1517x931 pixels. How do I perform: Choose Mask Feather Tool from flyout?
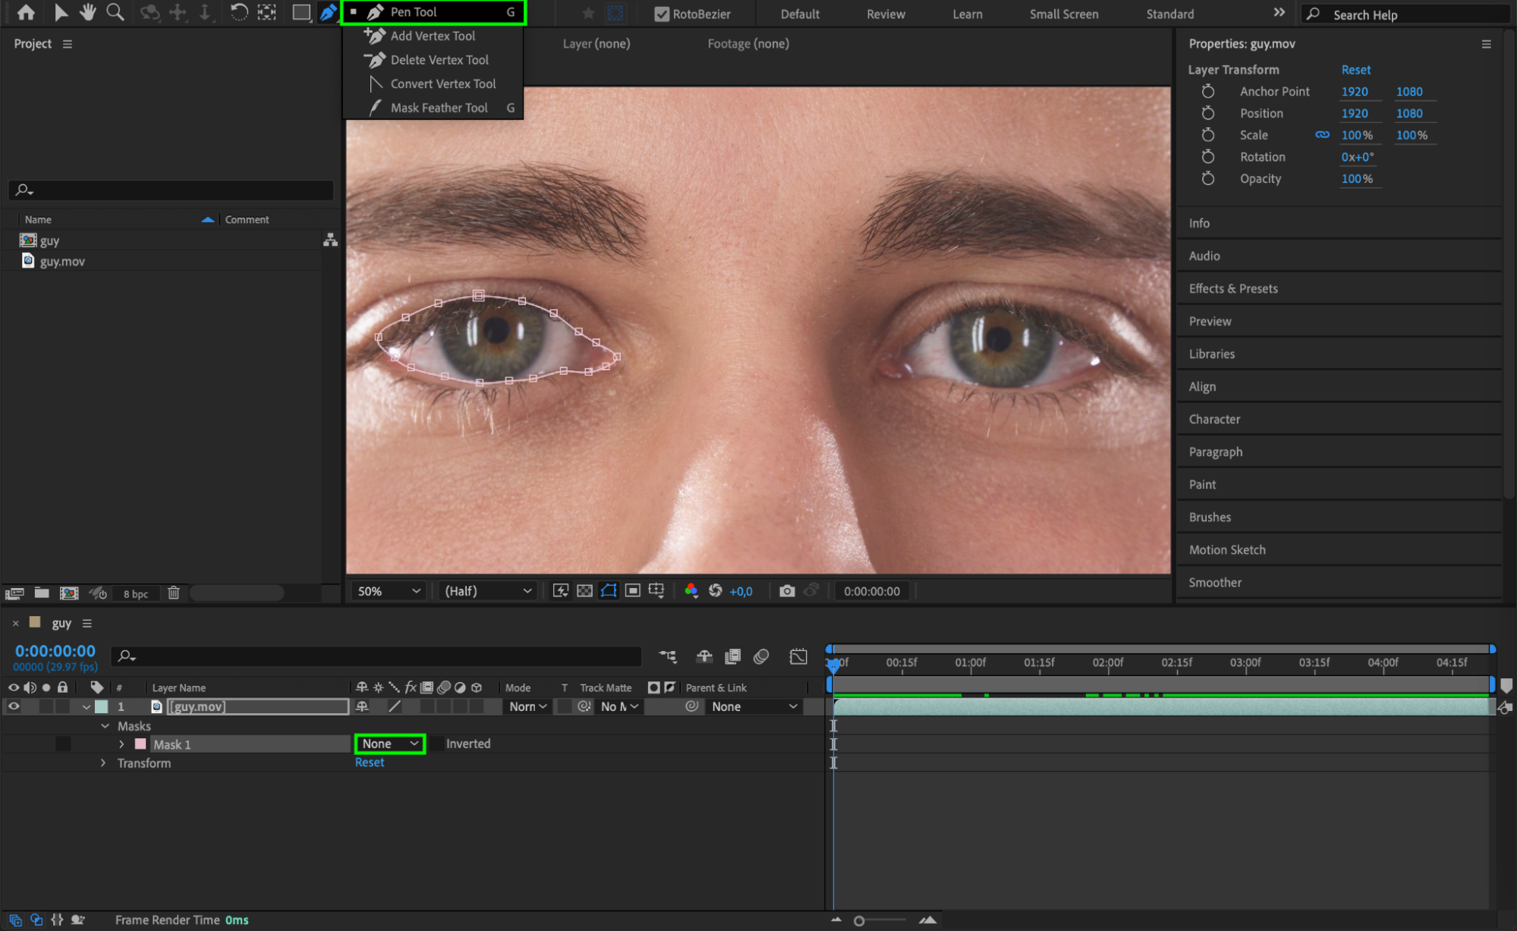[439, 108]
